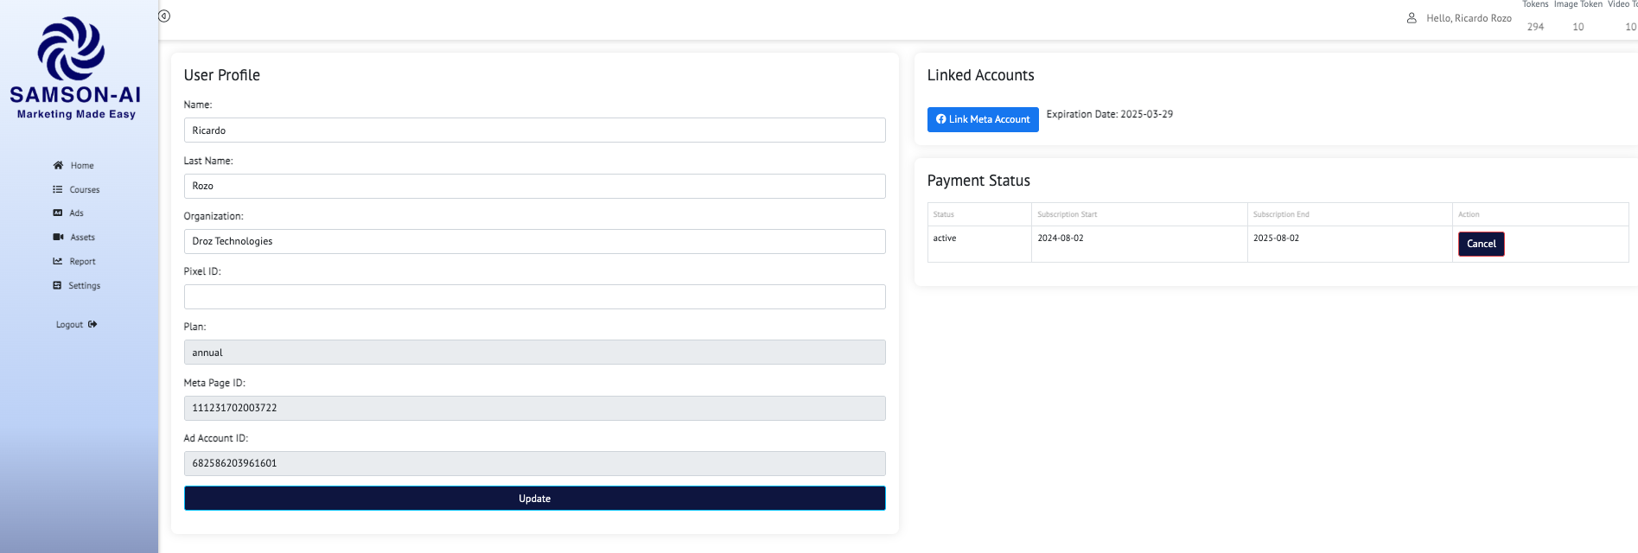Focus the Last Name field
This screenshot has height=553, width=1638.
click(x=534, y=186)
